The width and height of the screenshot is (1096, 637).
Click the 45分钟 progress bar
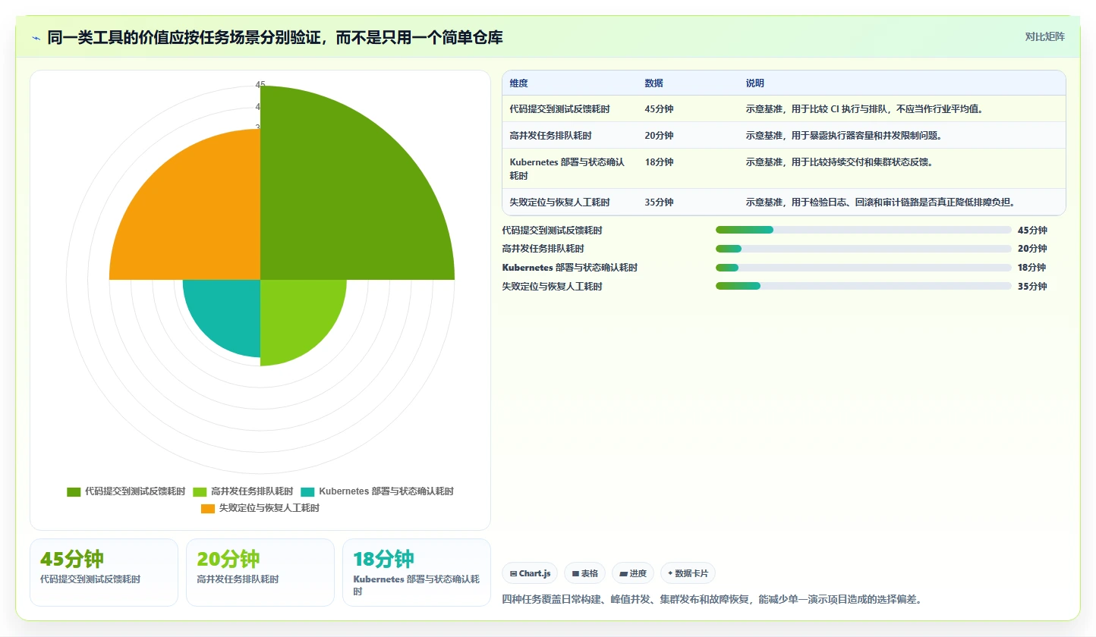tap(864, 230)
